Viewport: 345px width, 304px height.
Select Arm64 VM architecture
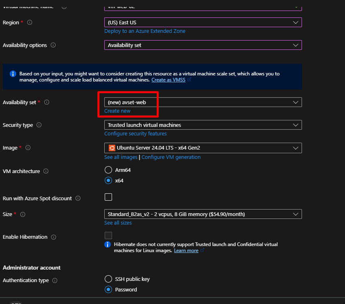(x=108, y=170)
